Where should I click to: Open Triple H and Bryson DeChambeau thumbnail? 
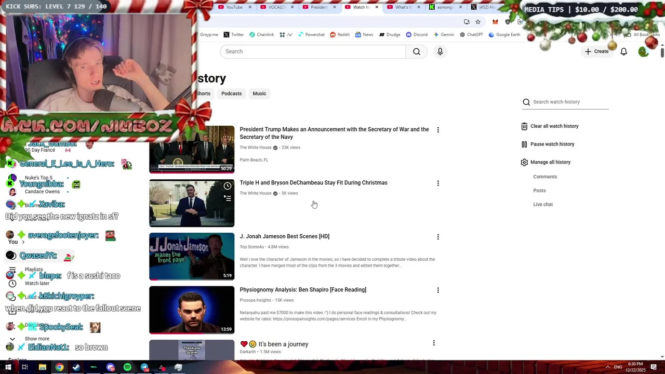192,203
